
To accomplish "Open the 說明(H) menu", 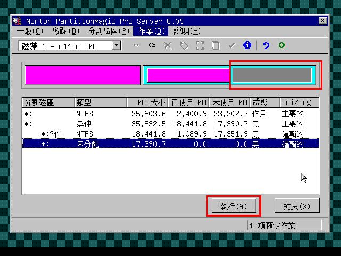I will [187, 31].
